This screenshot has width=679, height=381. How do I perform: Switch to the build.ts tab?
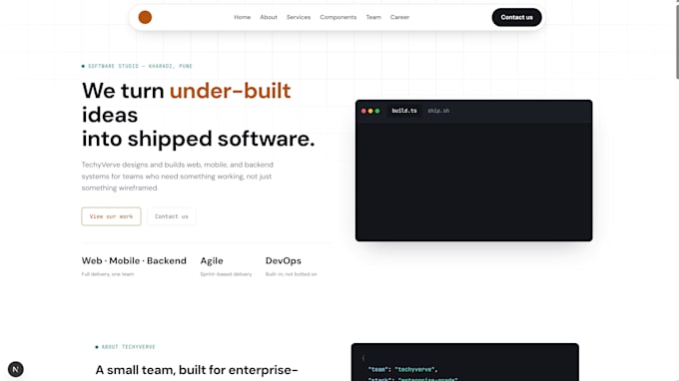(404, 111)
